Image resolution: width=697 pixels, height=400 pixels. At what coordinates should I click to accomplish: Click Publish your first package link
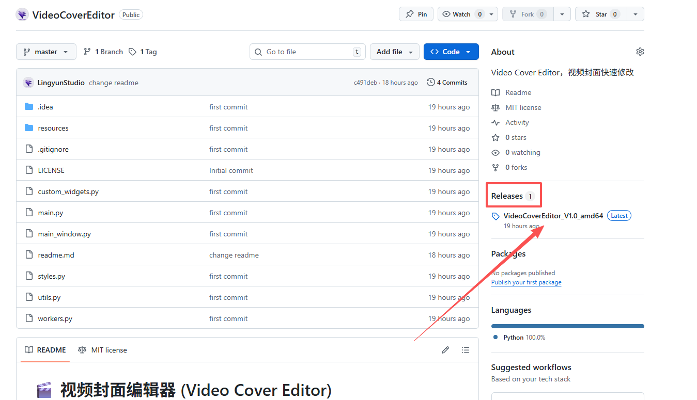tap(526, 282)
